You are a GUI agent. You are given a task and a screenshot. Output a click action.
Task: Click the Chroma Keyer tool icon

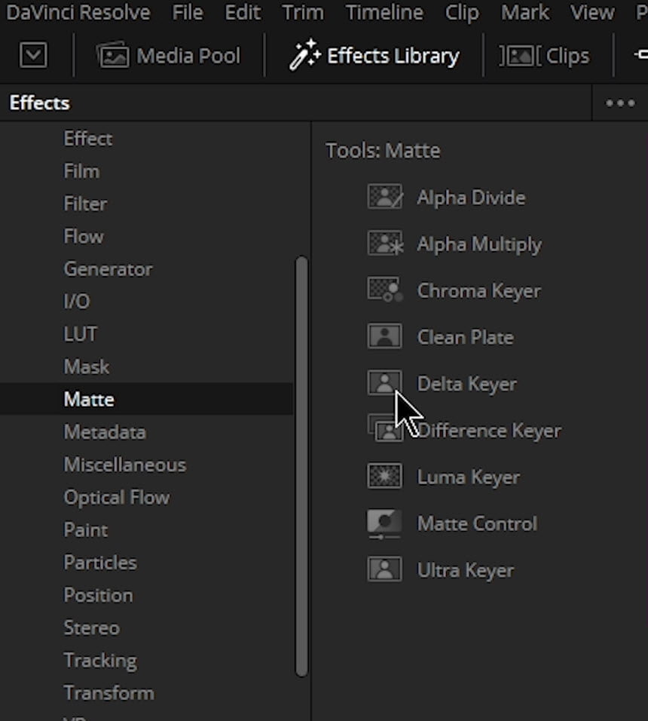[385, 290]
